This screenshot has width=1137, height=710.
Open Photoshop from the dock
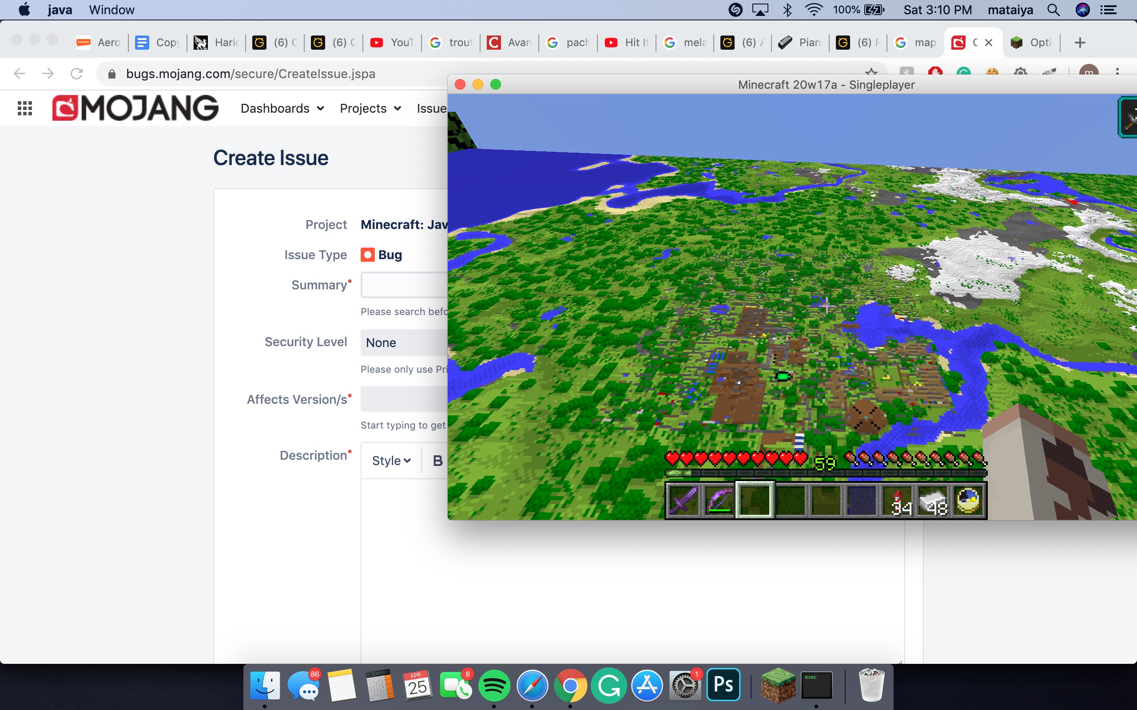[723, 685]
